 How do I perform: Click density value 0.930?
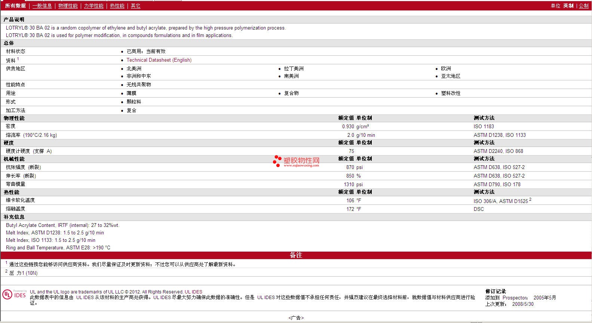click(x=348, y=127)
